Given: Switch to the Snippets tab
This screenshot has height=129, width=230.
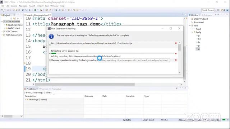Looking at the screenshot, I should coord(207,15).
